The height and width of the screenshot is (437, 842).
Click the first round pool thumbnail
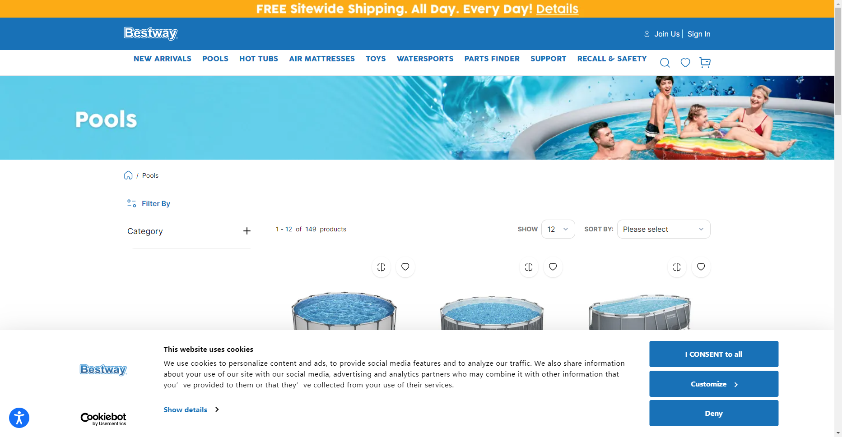(x=344, y=310)
